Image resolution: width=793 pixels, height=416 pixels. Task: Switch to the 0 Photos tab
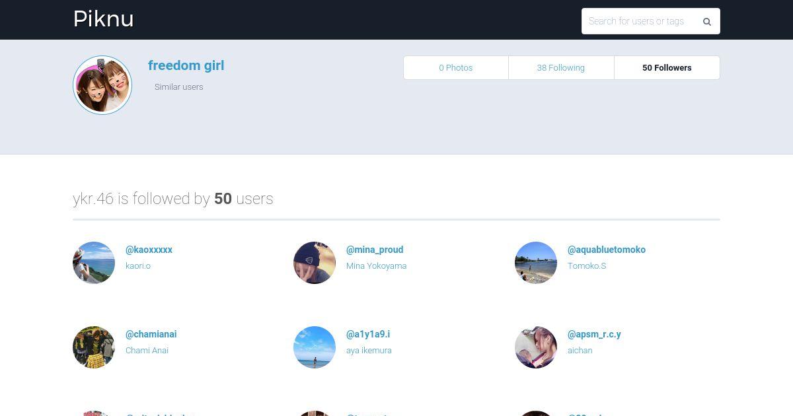pyautogui.click(x=456, y=67)
